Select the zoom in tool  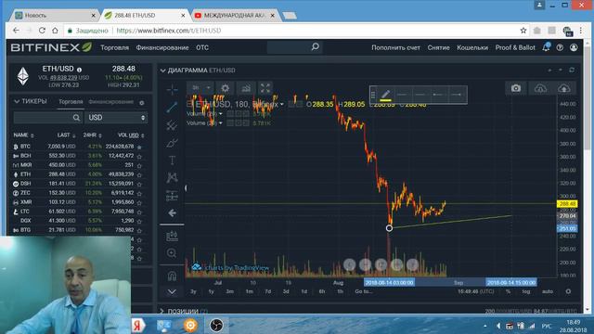[172, 253]
